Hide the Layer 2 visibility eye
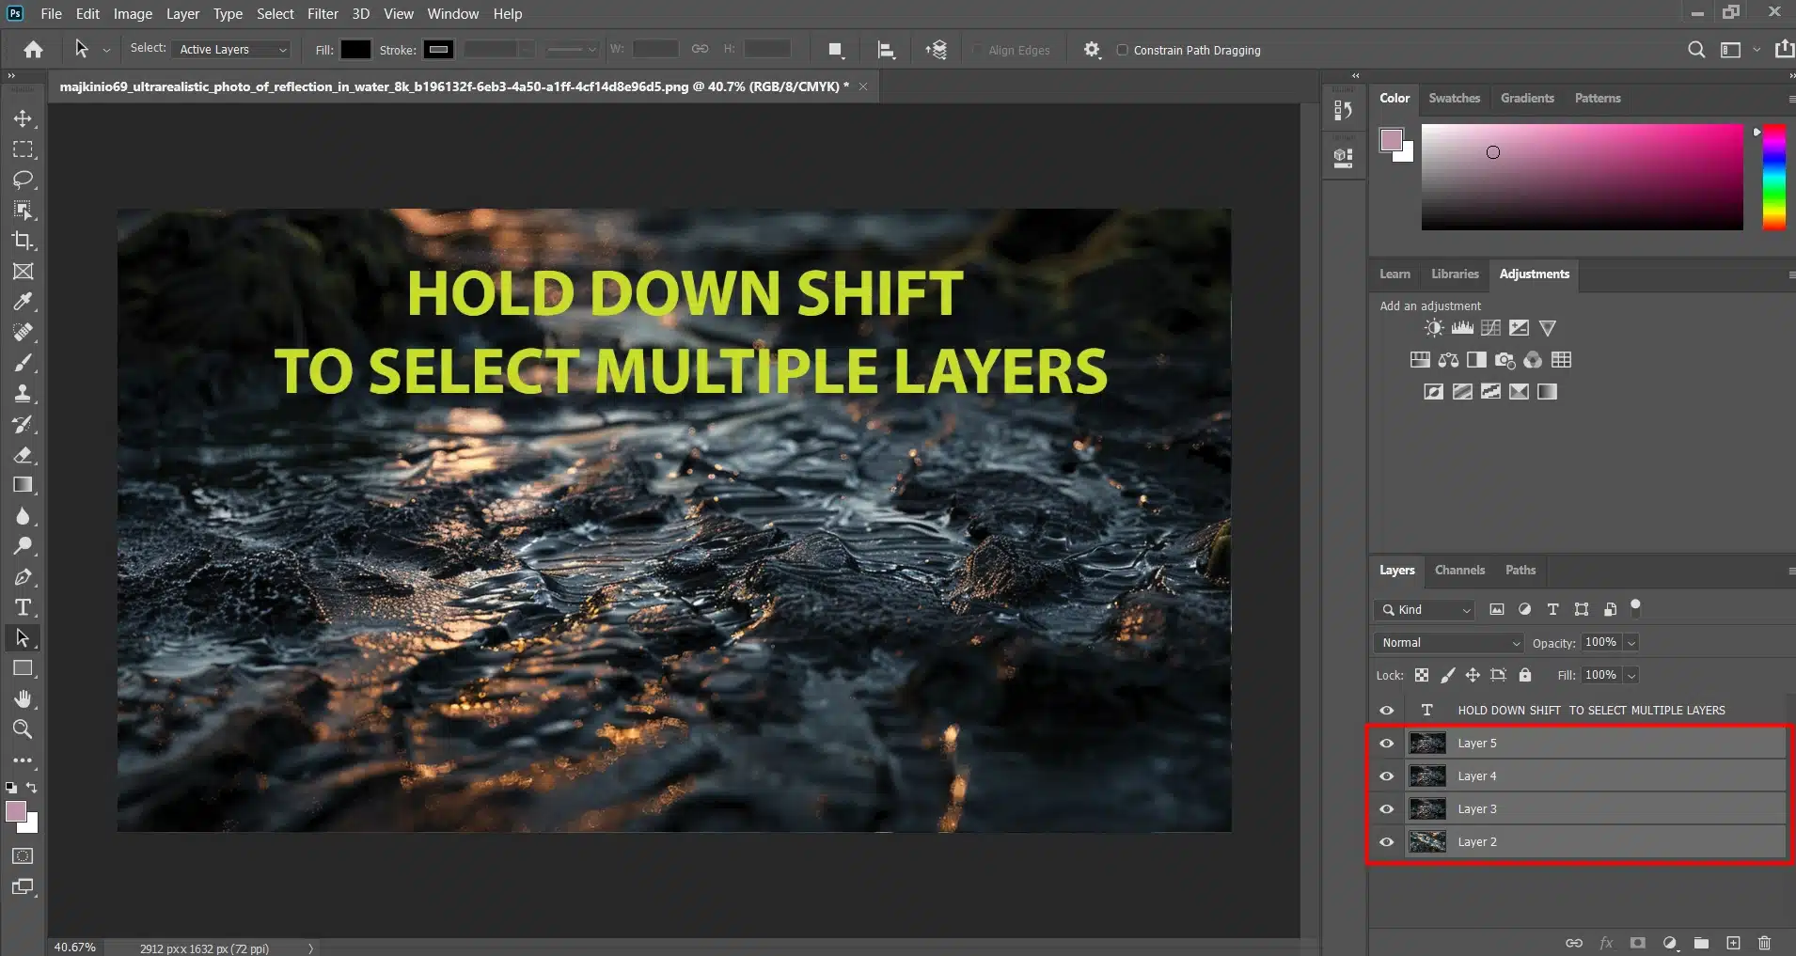 tap(1387, 842)
